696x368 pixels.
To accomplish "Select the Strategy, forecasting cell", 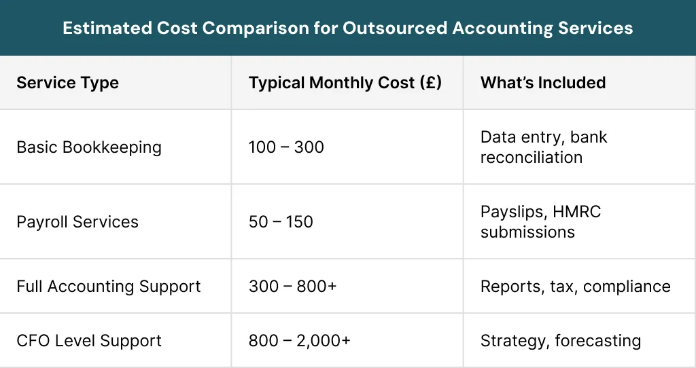I will 560,340.
